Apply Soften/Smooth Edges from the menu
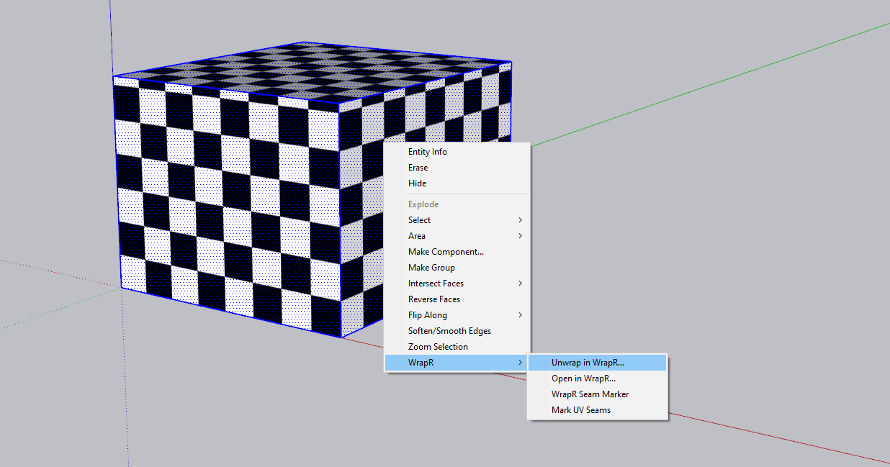Screen dimensions: 890x467 pos(449,331)
